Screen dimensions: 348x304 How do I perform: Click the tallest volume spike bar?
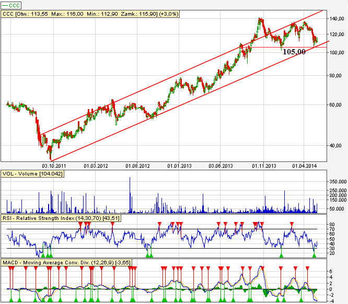coord(130,195)
